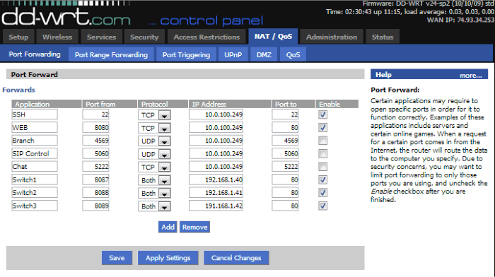
Task: Click the Remove forward button
Action: [x=194, y=227]
